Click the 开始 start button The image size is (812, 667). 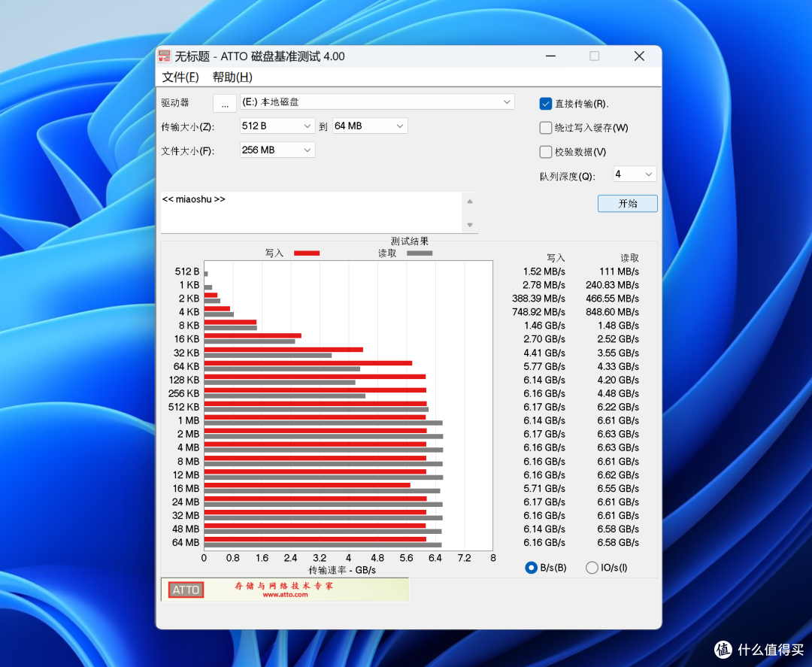[x=628, y=204]
